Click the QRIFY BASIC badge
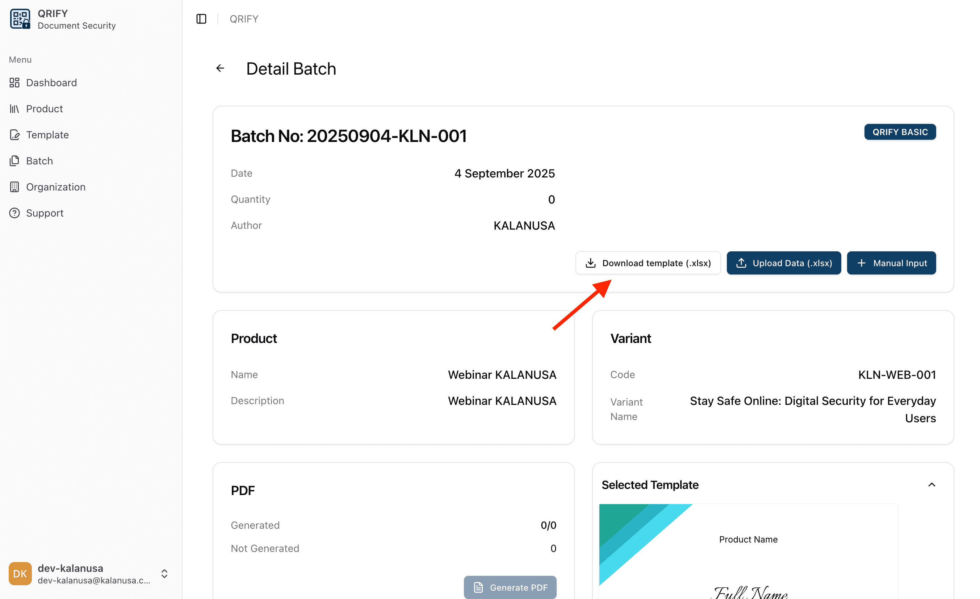This screenshot has height=599, width=980. 900,132
